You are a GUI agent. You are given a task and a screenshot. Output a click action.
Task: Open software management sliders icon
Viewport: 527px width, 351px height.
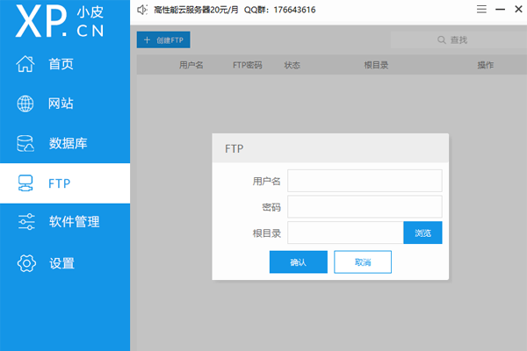[26, 223]
